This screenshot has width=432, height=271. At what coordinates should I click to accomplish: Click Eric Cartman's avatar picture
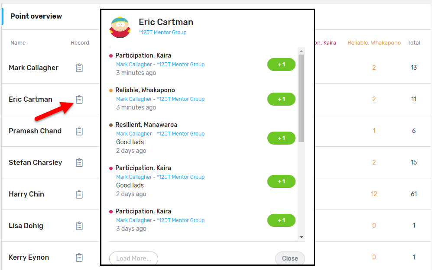click(120, 27)
